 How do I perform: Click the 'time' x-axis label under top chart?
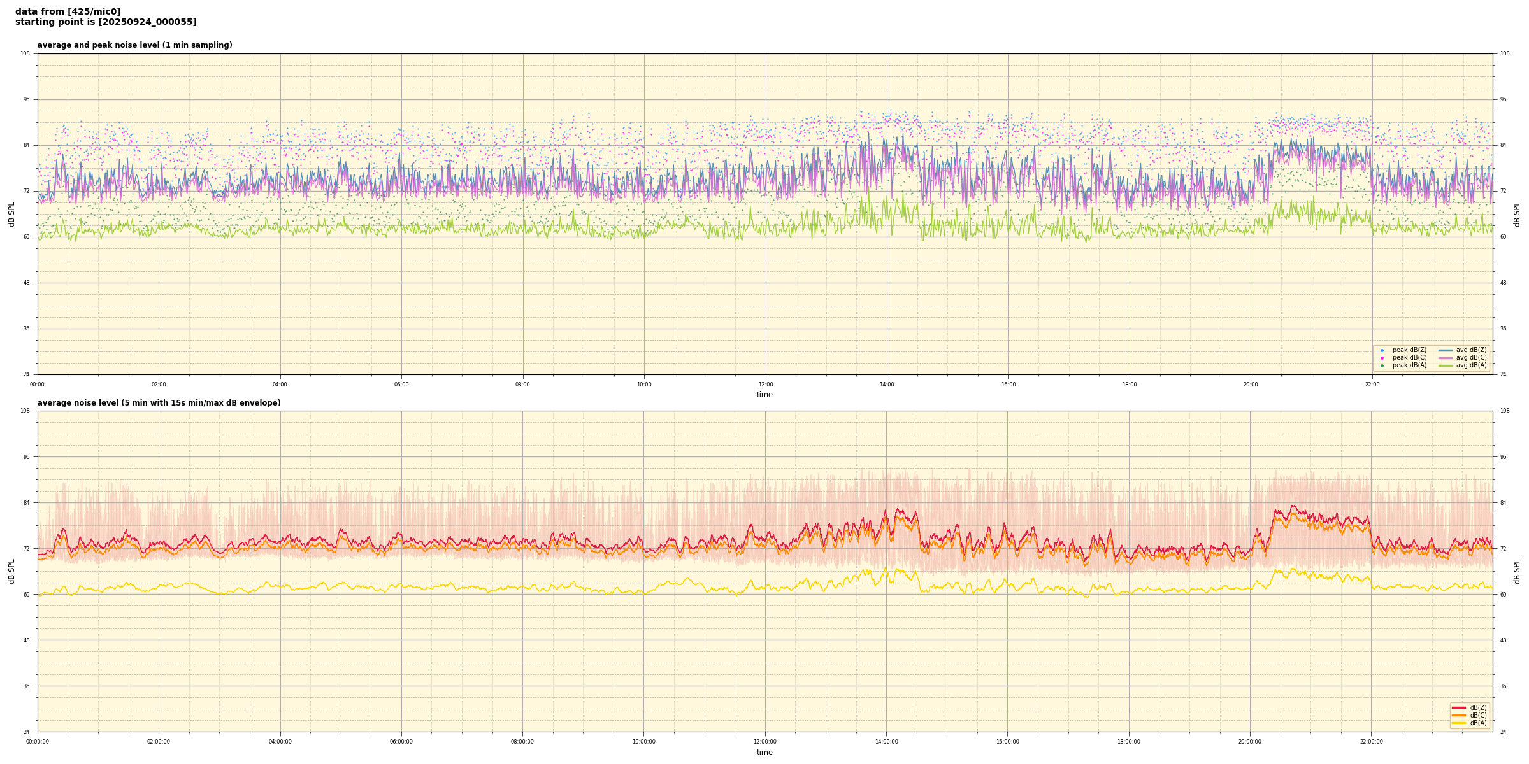click(764, 395)
